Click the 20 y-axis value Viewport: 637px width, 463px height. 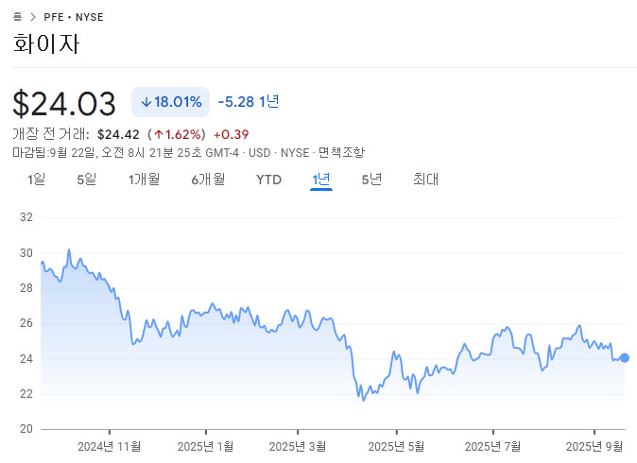pos(26,429)
